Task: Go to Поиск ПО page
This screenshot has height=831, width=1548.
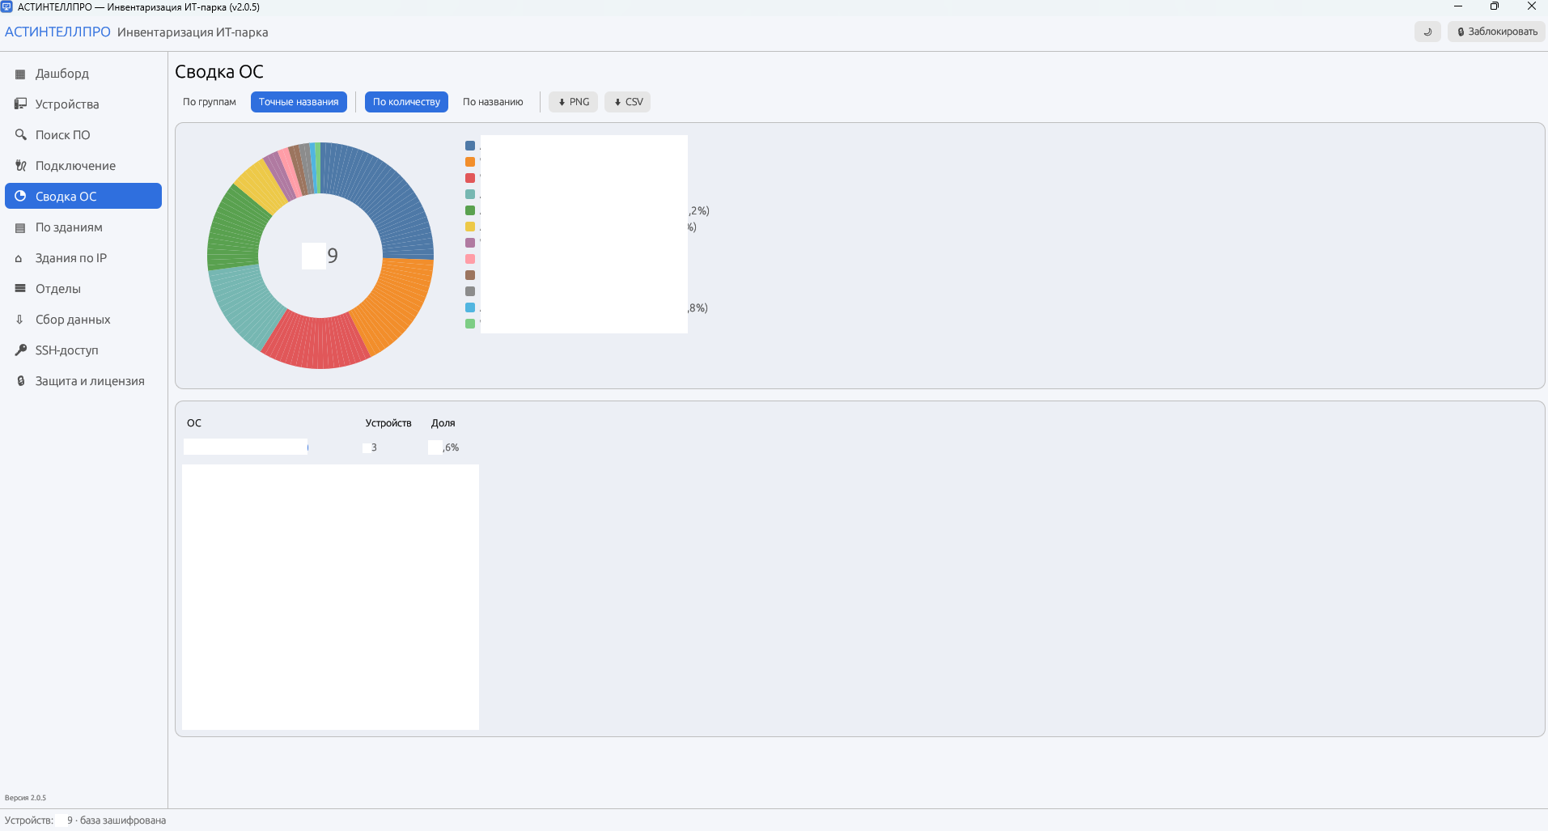Action: pyautogui.click(x=83, y=135)
